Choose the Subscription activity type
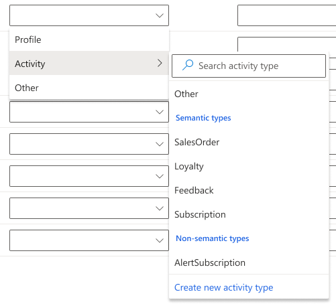The height and width of the screenshot is (308, 336). pyautogui.click(x=249, y=214)
